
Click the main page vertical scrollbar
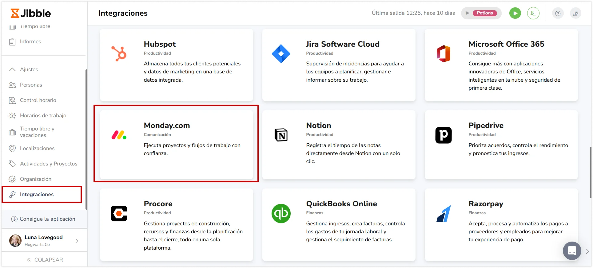tap(591, 173)
